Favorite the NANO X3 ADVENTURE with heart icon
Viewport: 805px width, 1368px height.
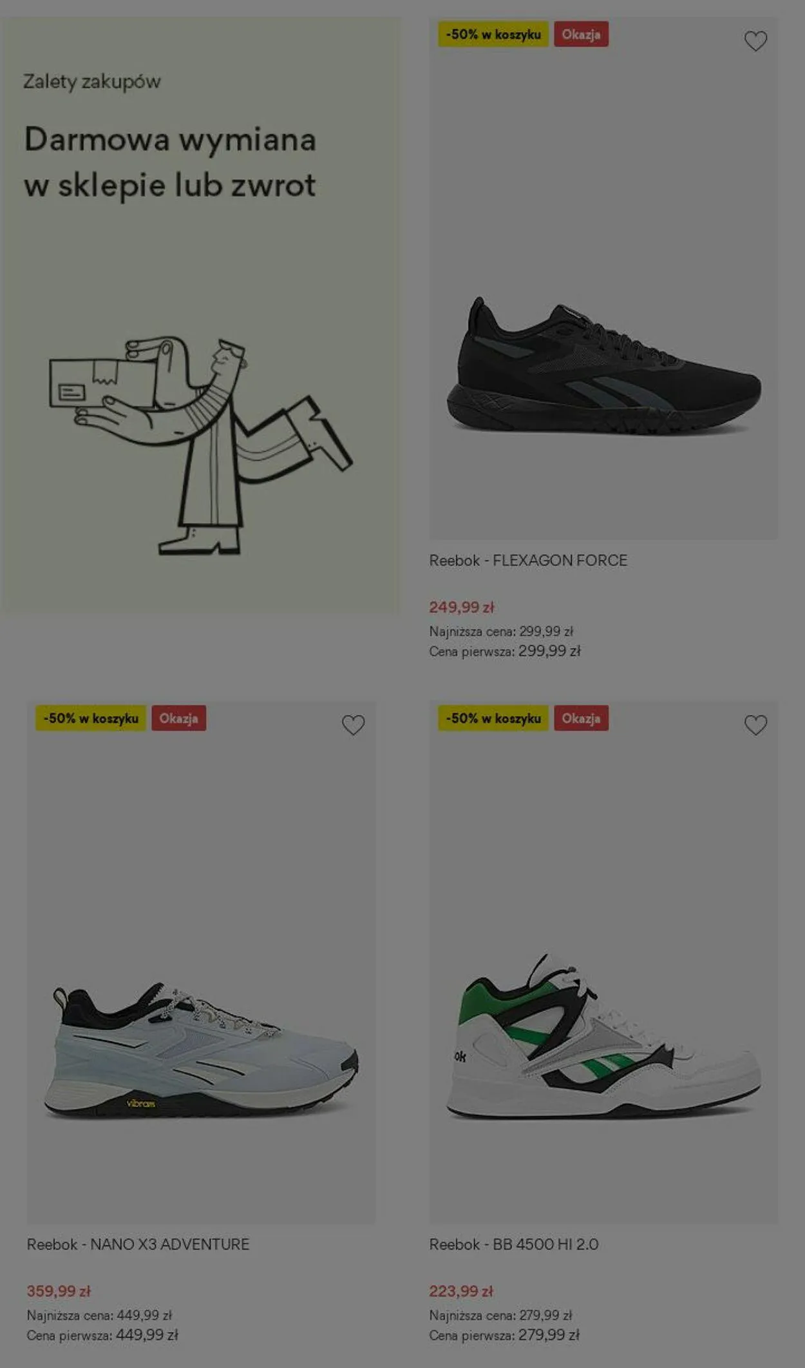pyautogui.click(x=353, y=725)
